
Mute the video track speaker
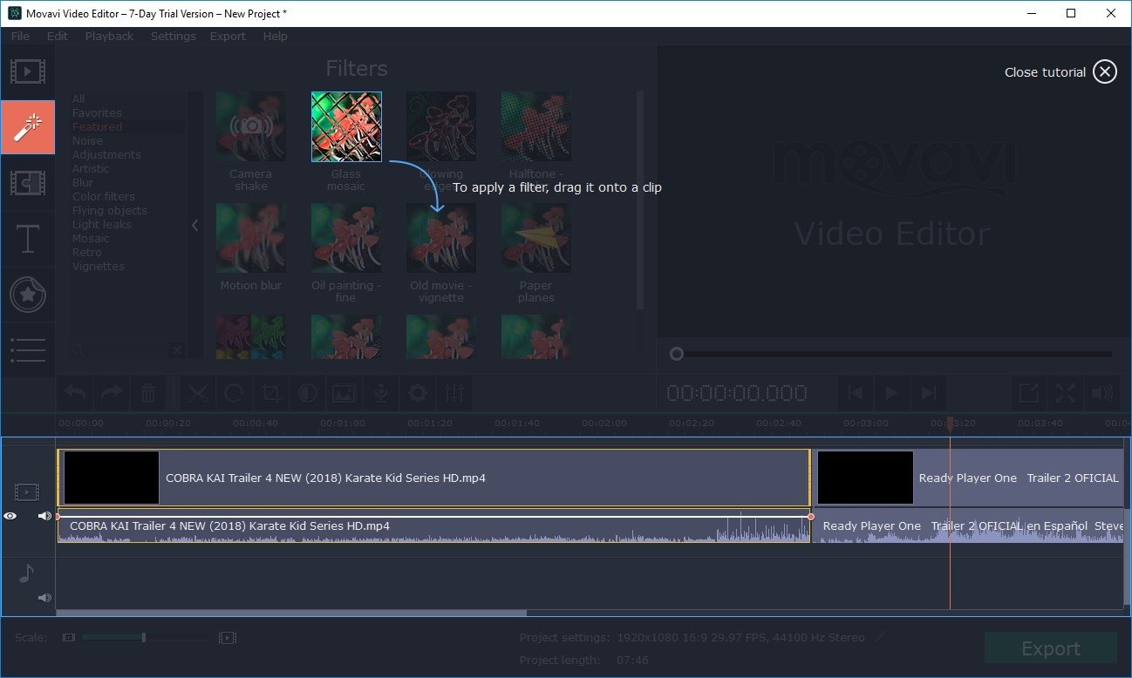click(44, 516)
